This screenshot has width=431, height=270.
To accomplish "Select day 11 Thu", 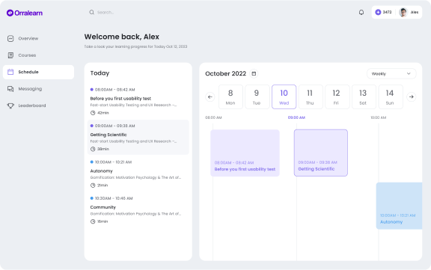I will click(310, 96).
